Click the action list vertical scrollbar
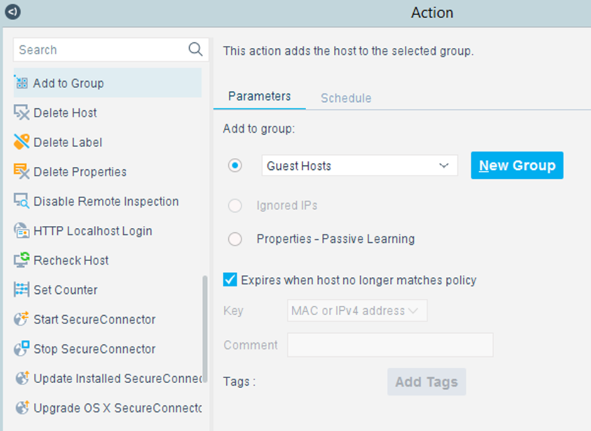Image resolution: width=591 pixels, height=431 pixels. [205, 329]
